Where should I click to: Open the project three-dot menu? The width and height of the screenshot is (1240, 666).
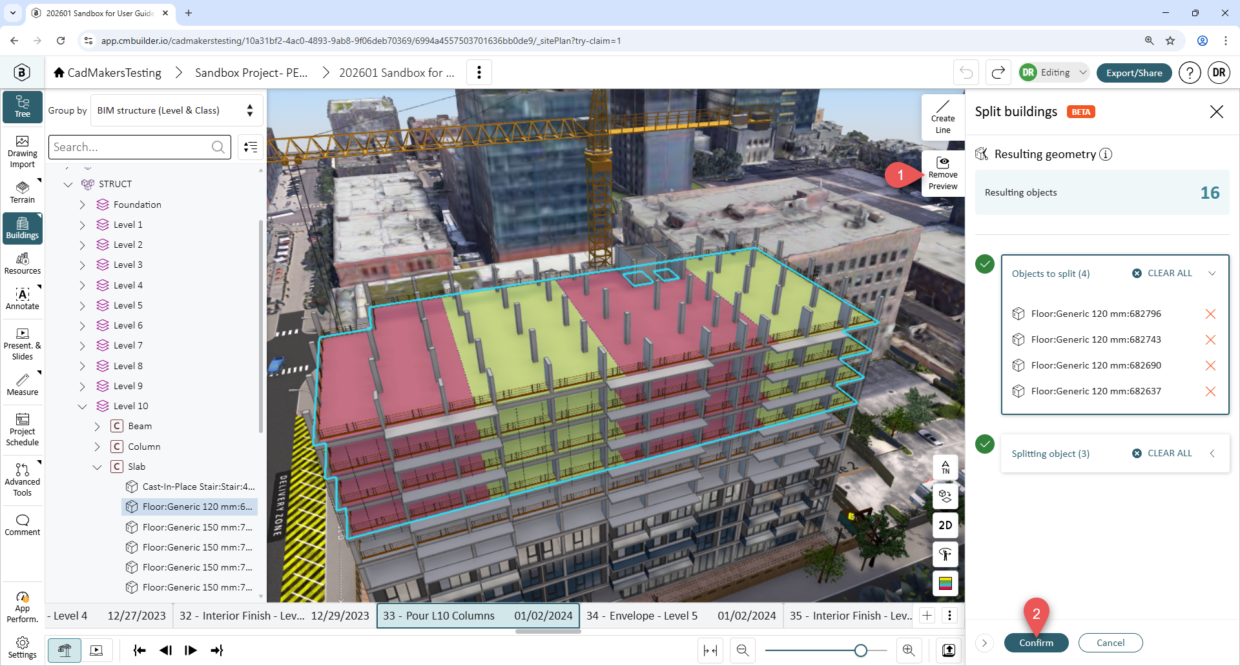coord(479,72)
